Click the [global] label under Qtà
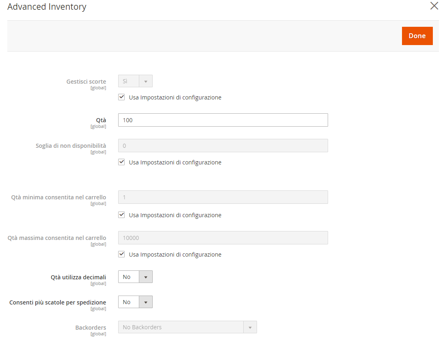This screenshot has height=339, width=443. point(98,126)
